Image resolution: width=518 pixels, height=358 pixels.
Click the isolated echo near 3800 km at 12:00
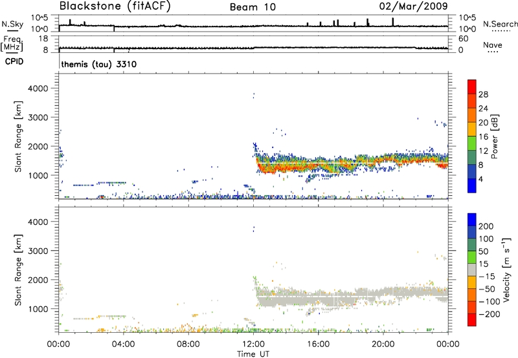pyautogui.click(x=254, y=95)
